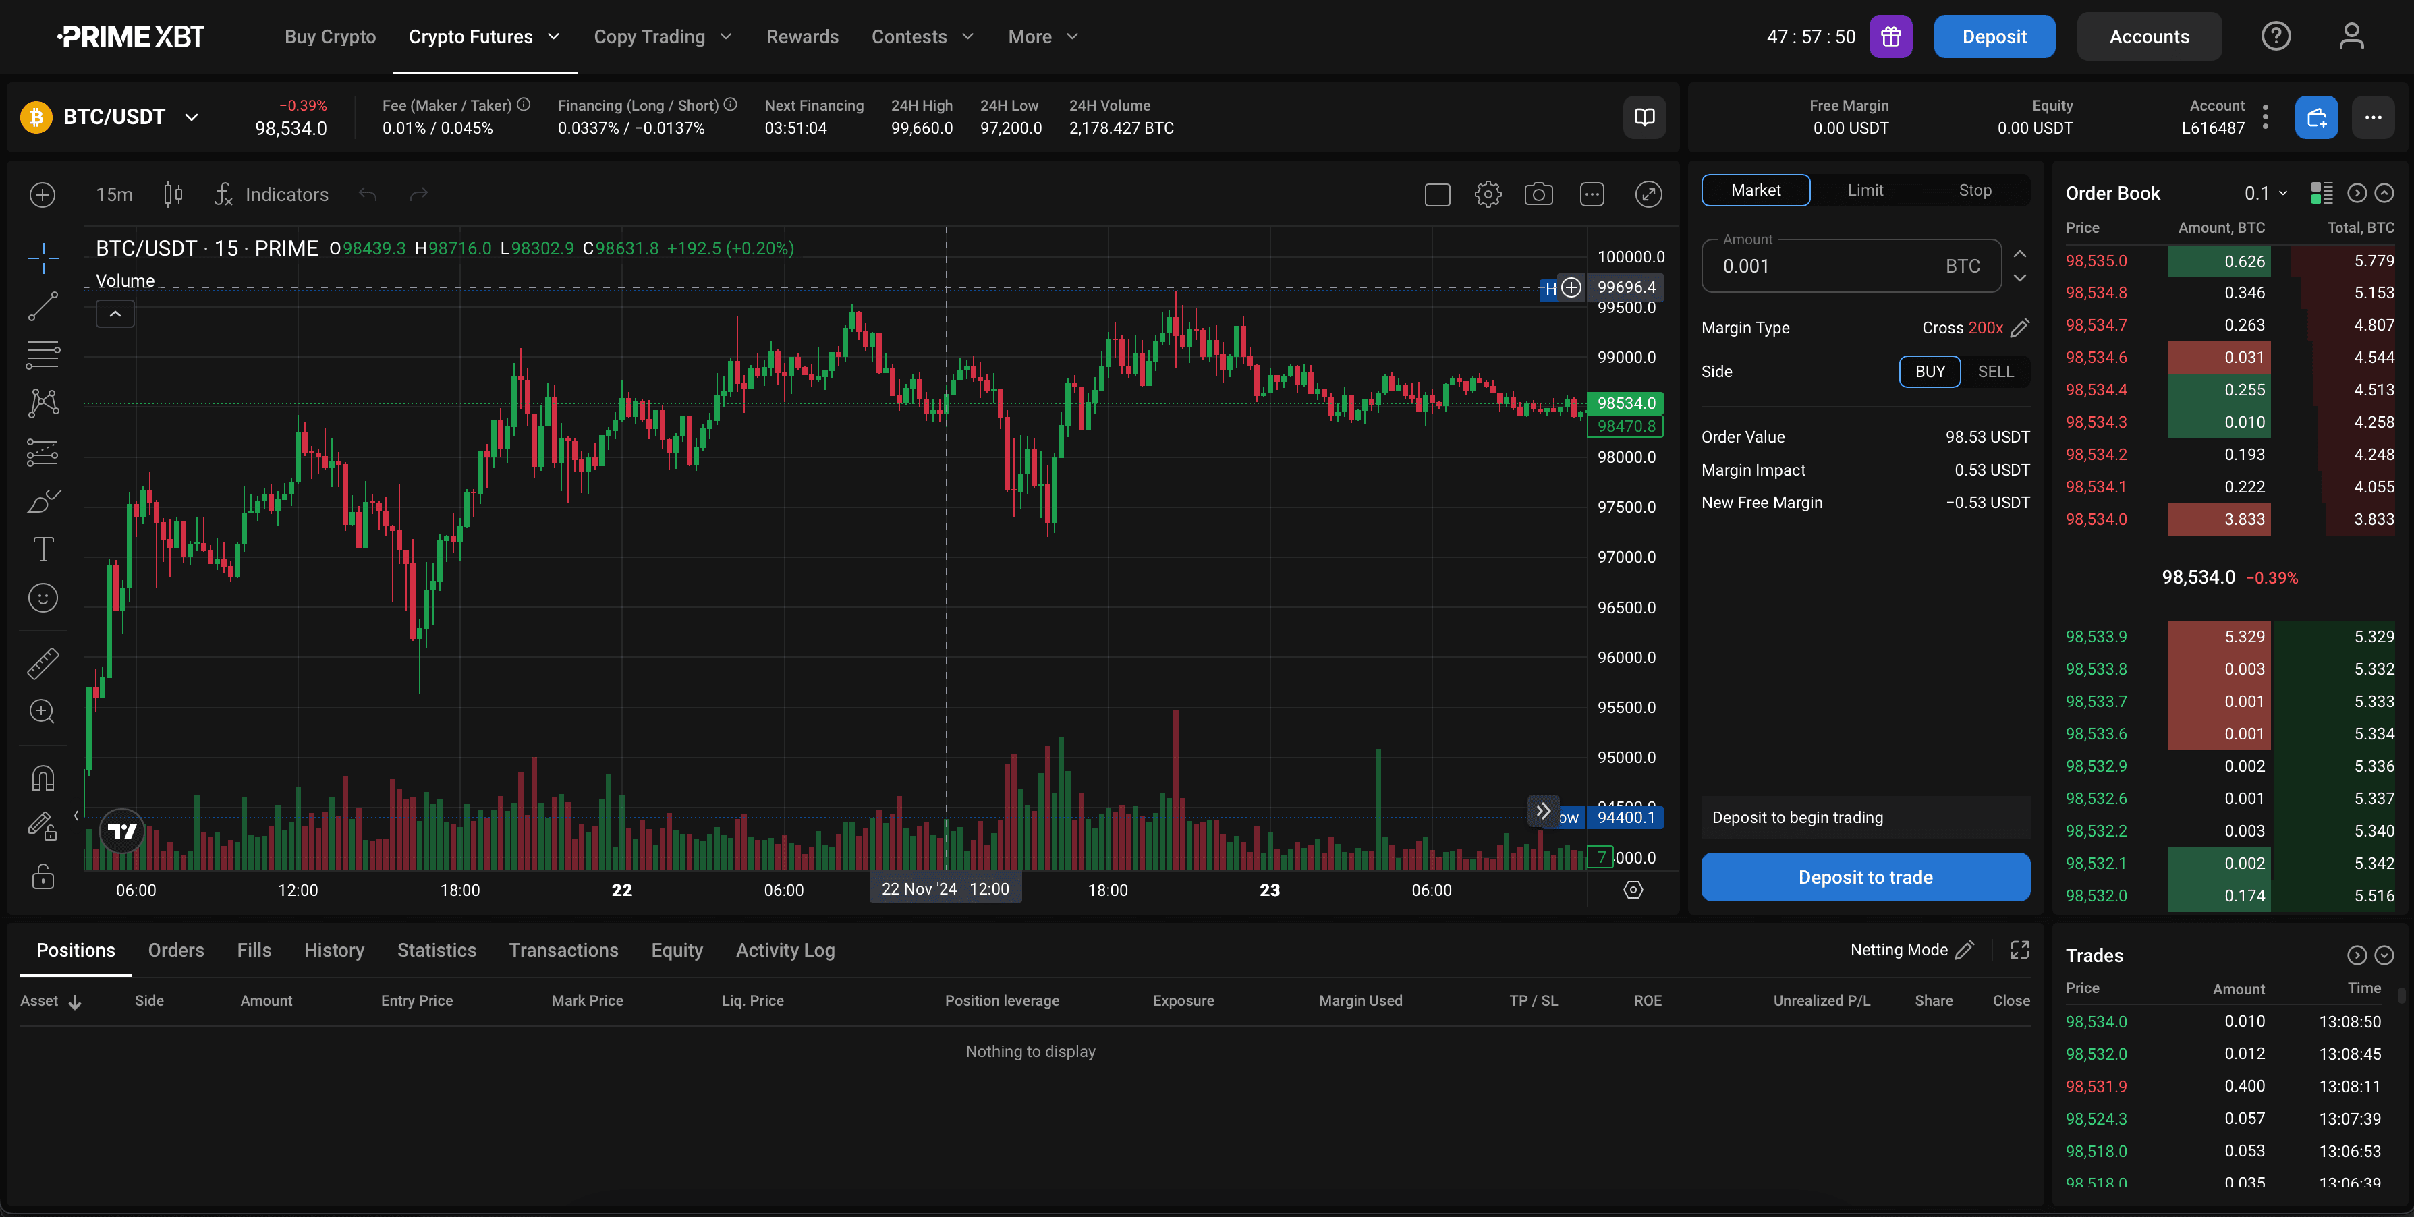Select the BUY side option

pos(1929,372)
